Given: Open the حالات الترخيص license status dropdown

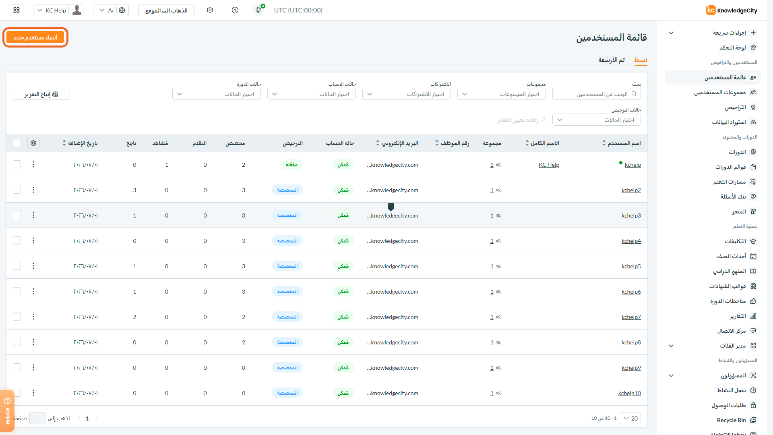Looking at the screenshot, I should point(597,120).
